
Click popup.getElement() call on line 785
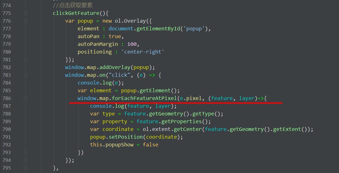tap(149, 90)
